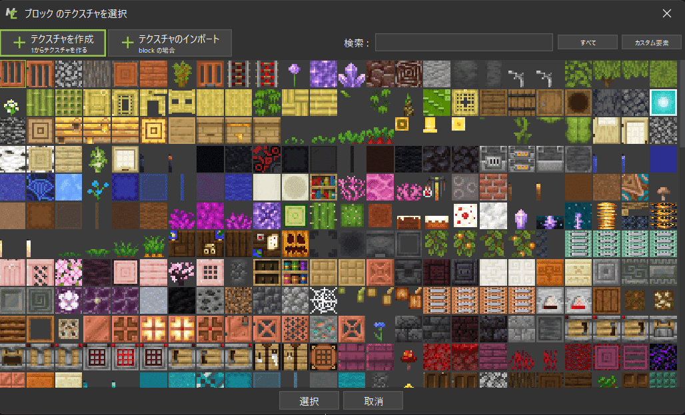Click the texture list vertical scrollbar
The image size is (685, 415).
pyautogui.click(x=682, y=103)
